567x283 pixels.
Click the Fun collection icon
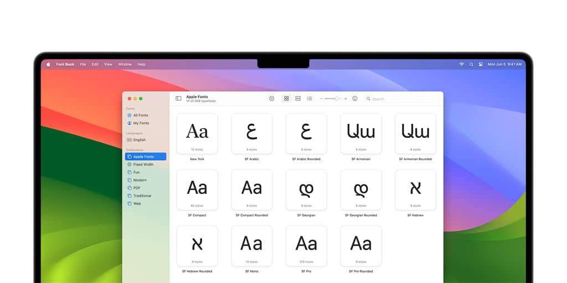(x=130, y=172)
